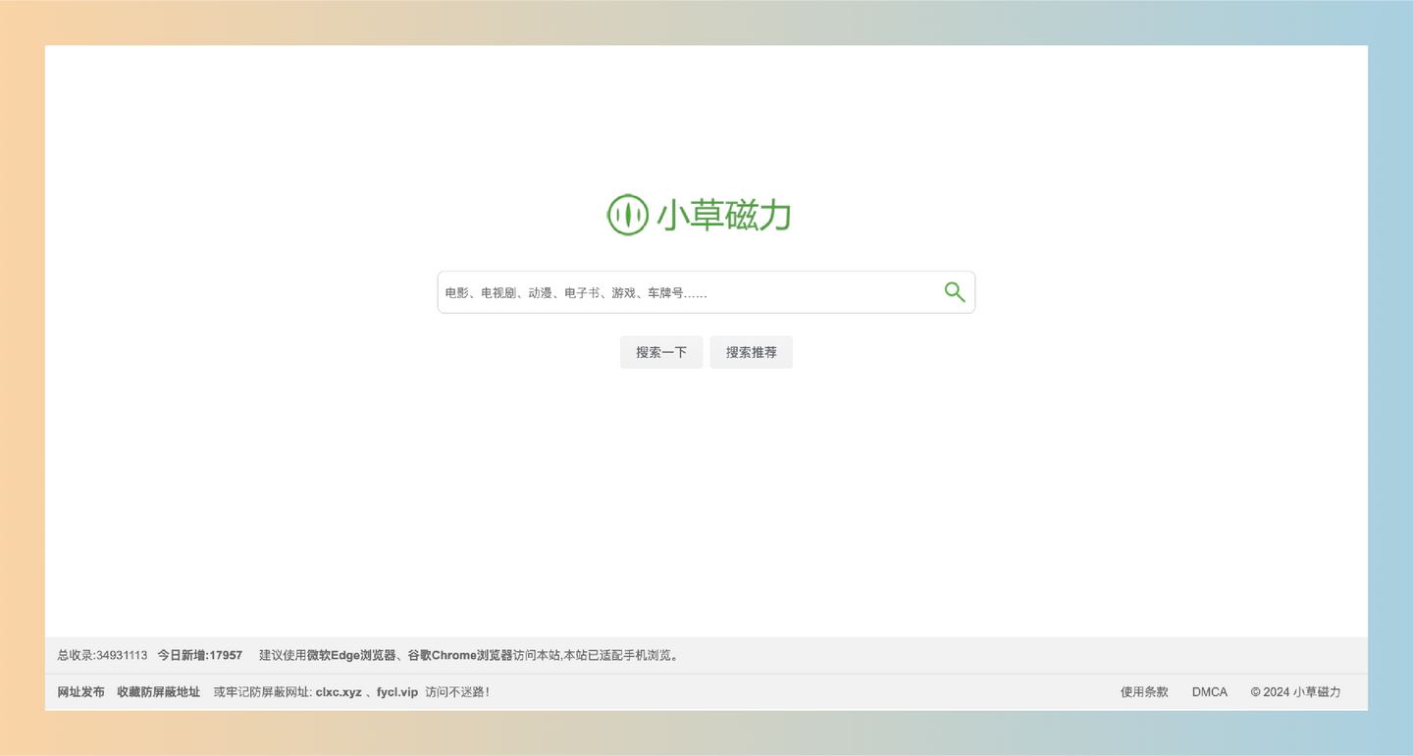Image resolution: width=1413 pixels, height=756 pixels.
Task: Open the 网址发布 link in the footer
Action: (x=80, y=691)
